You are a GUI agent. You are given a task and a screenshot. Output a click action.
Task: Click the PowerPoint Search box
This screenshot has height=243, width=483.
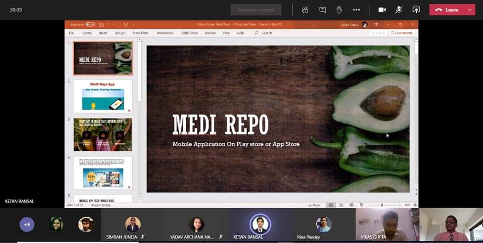[x=263, y=33]
